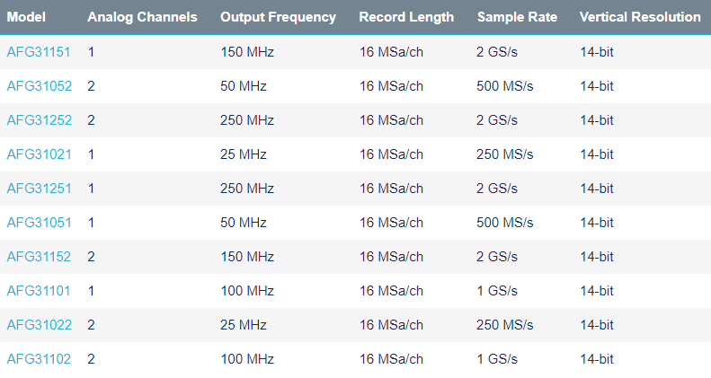Click the 25 MHz cell for AFG31021
This screenshot has width=711, height=378.
click(x=244, y=154)
